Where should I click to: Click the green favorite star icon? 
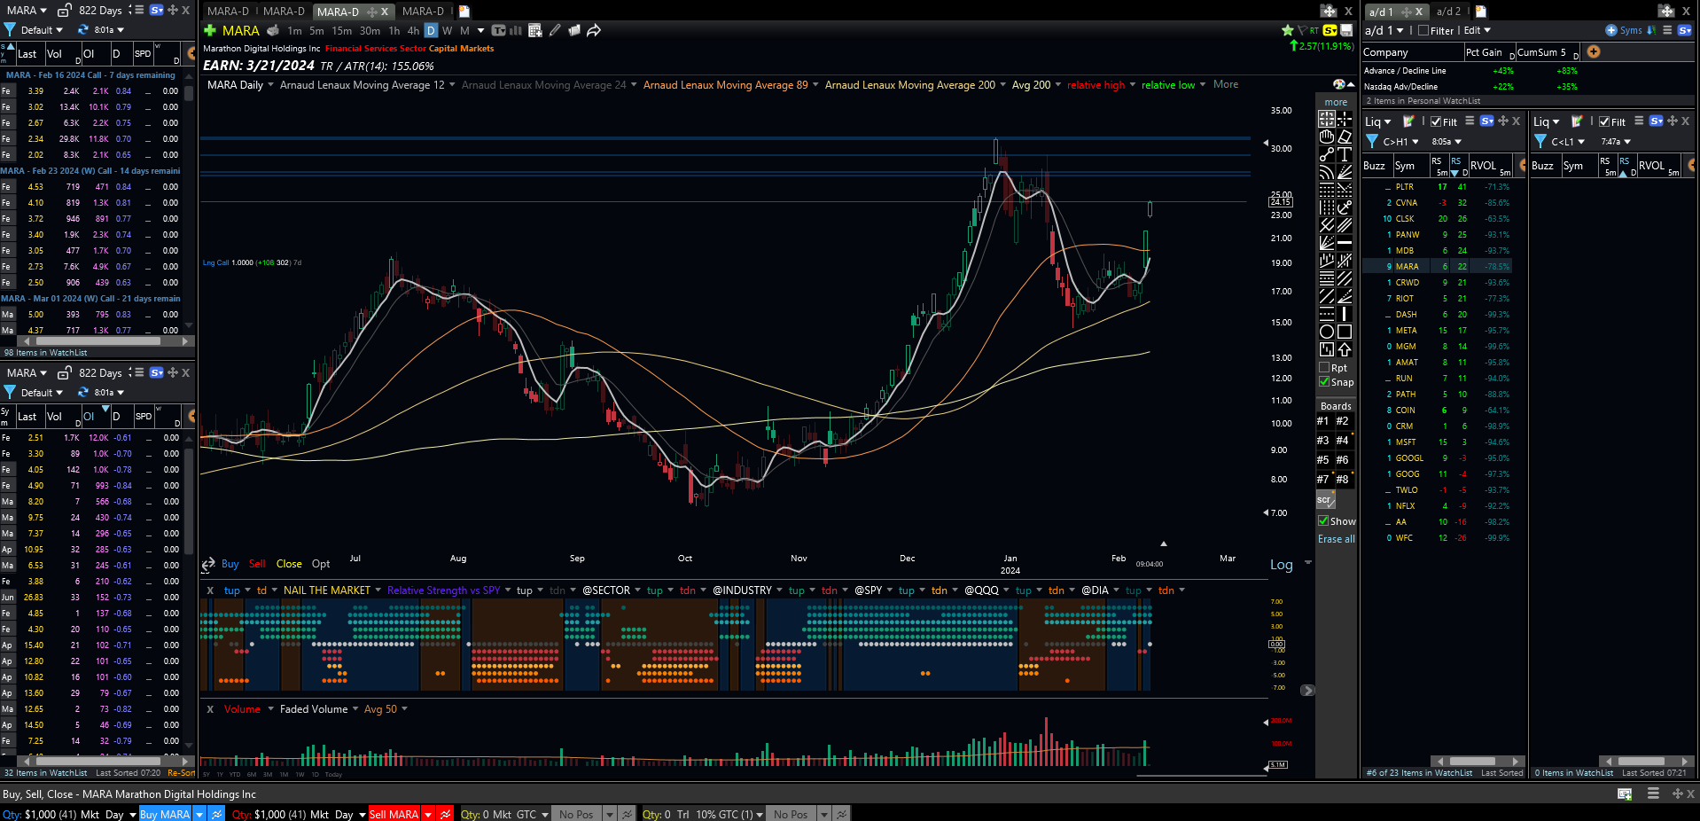click(x=1287, y=30)
